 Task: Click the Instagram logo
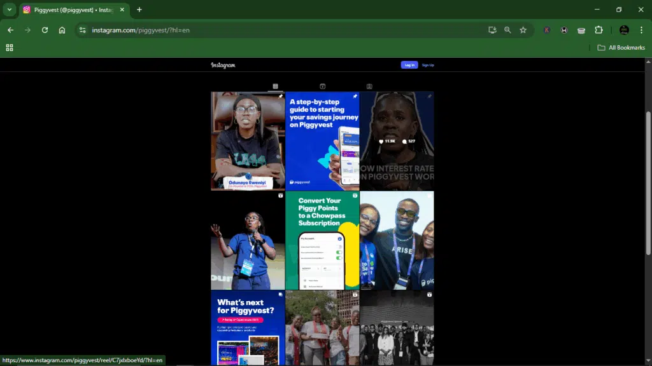coord(223,65)
